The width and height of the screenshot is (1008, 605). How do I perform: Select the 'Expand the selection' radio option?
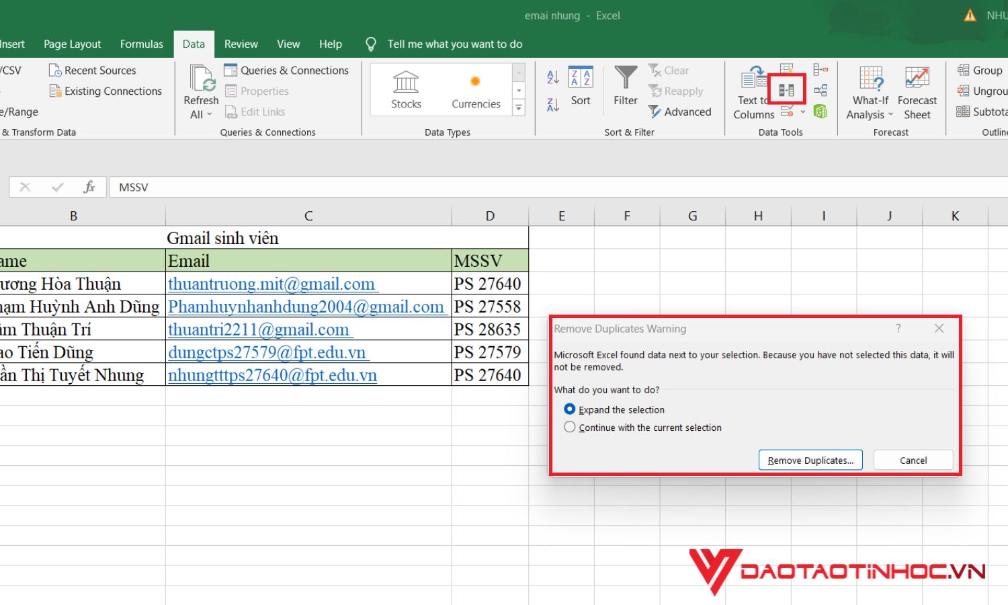coord(570,409)
